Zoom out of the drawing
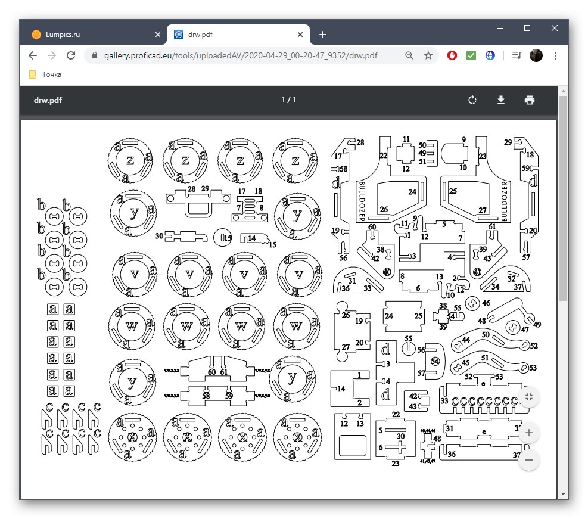Image resolution: width=588 pixels, height=519 pixels. (x=528, y=460)
